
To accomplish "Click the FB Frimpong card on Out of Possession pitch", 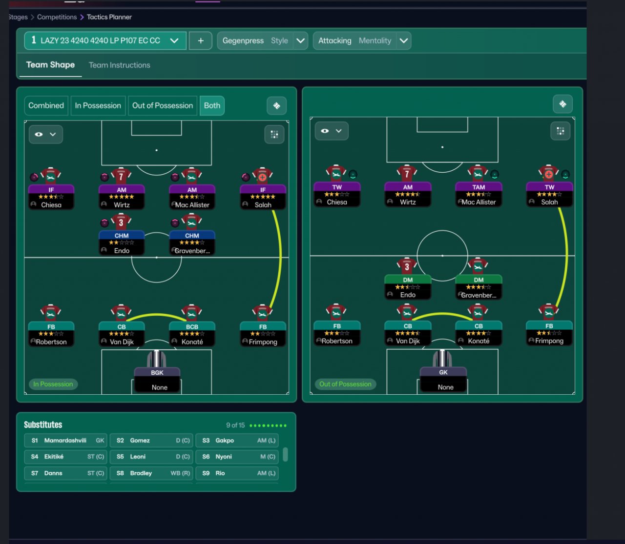I will coord(549,334).
